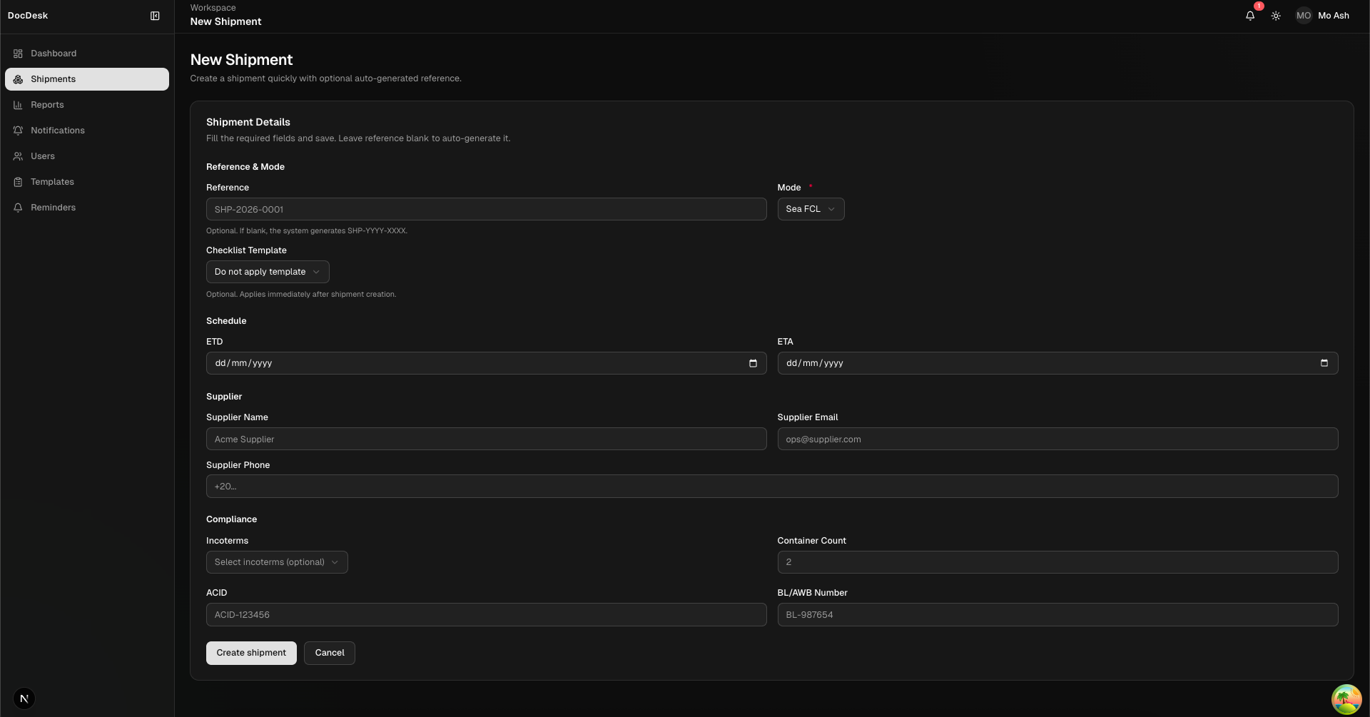Click the 'Optional. If blank' hint text
This screenshot has width=1370, height=717.
(x=307, y=231)
